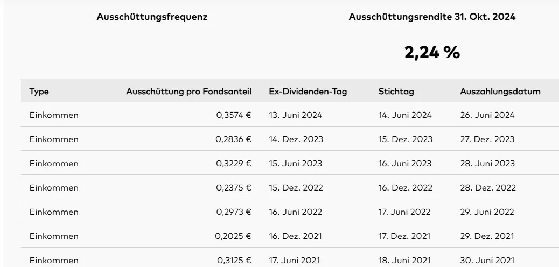This screenshot has height=267, width=559.
Task: Select the 0,3574 € distribution amount
Action: [x=234, y=115]
